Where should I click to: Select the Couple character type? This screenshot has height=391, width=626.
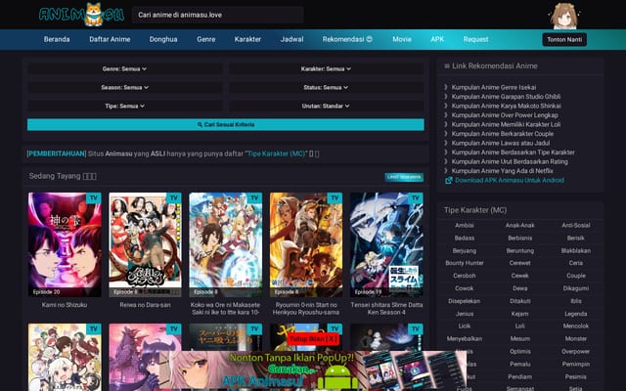tap(576, 276)
